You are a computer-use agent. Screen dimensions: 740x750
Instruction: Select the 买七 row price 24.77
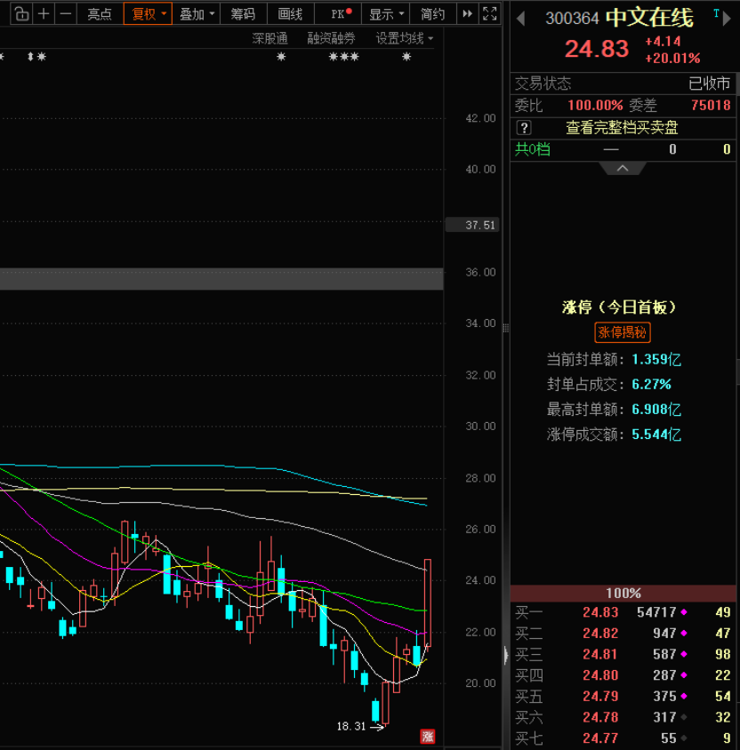(x=600, y=738)
